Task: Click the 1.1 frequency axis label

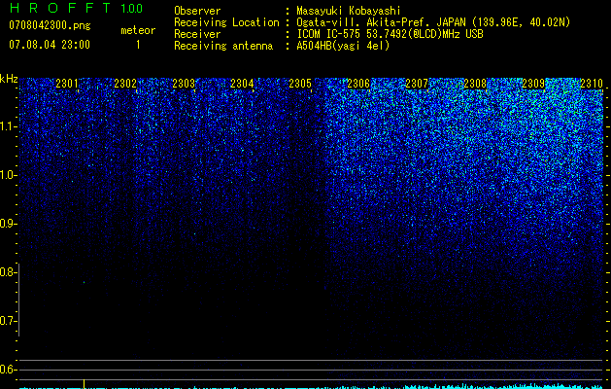Action: click(8, 126)
